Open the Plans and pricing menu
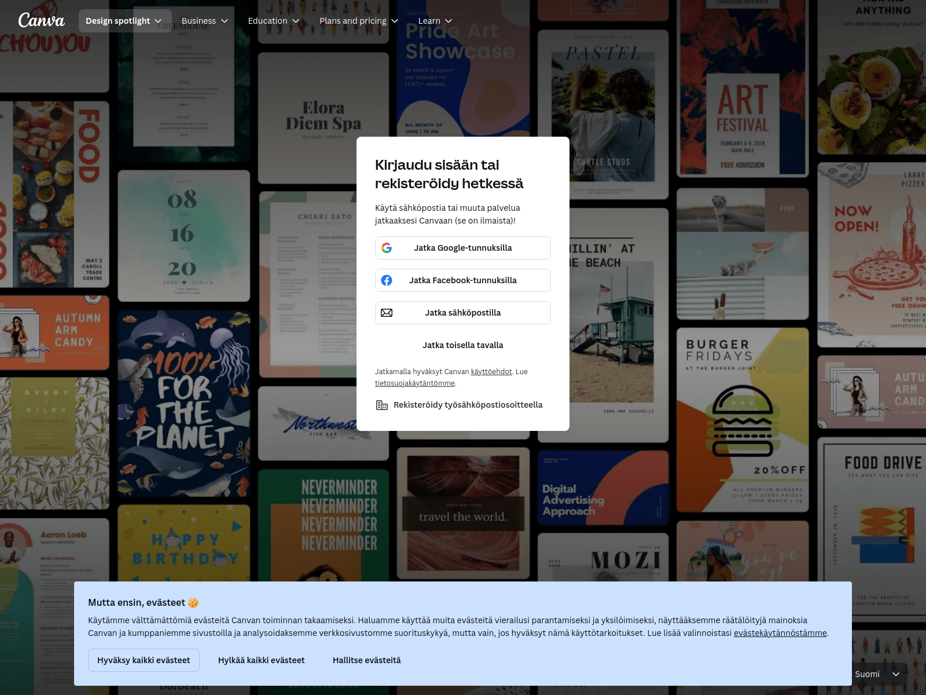The width and height of the screenshot is (926, 695). pos(359,21)
